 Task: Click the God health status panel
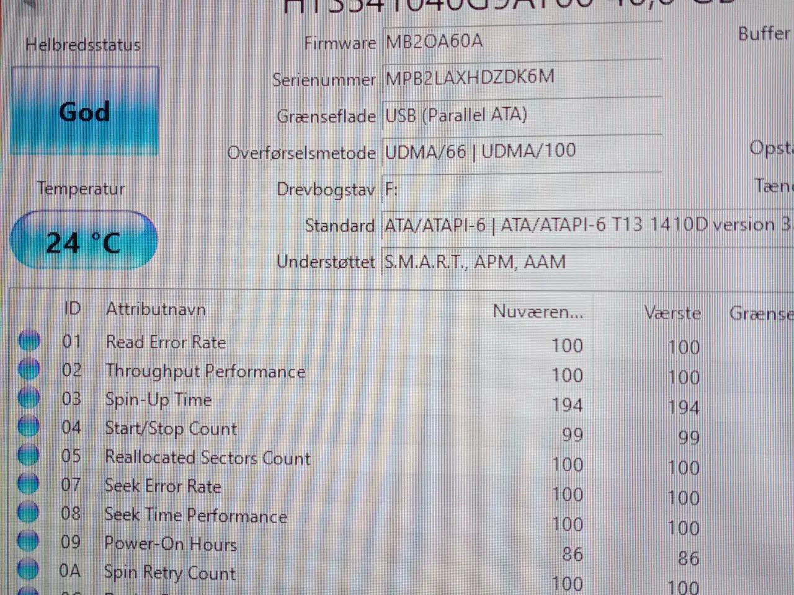point(84,112)
